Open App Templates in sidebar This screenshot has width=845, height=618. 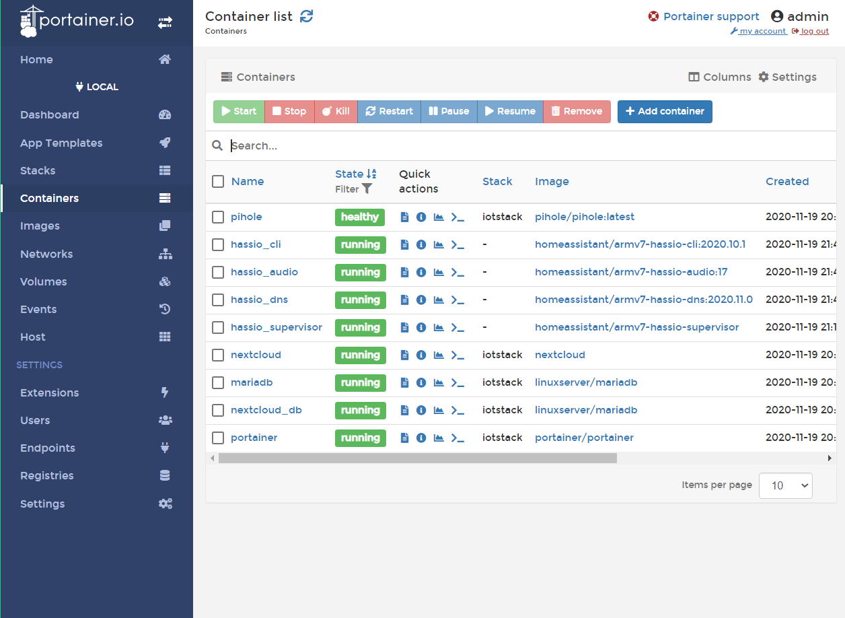click(x=97, y=143)
